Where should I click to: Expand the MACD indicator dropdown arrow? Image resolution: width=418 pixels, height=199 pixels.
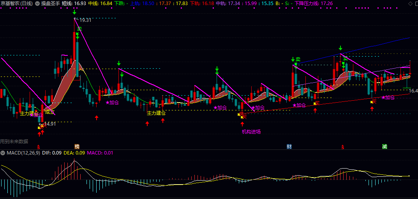3,153
